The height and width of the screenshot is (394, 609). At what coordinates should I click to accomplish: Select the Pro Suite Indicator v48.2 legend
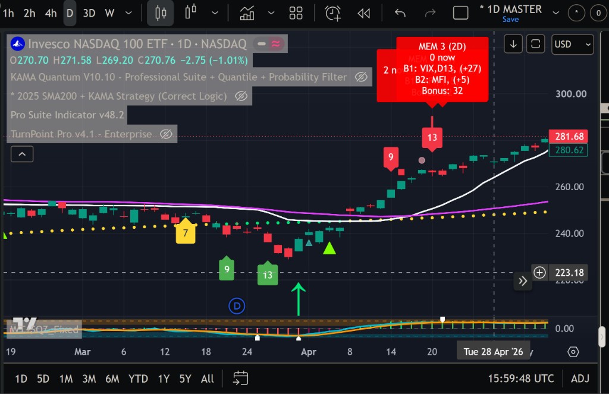[x=67, y=115]
